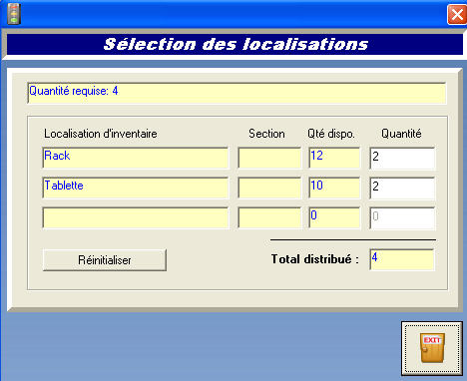The height and width of the screenshot is (381, 467).
Task: Click the "Sélection des localisations" title banner
Action: [234, 44]
